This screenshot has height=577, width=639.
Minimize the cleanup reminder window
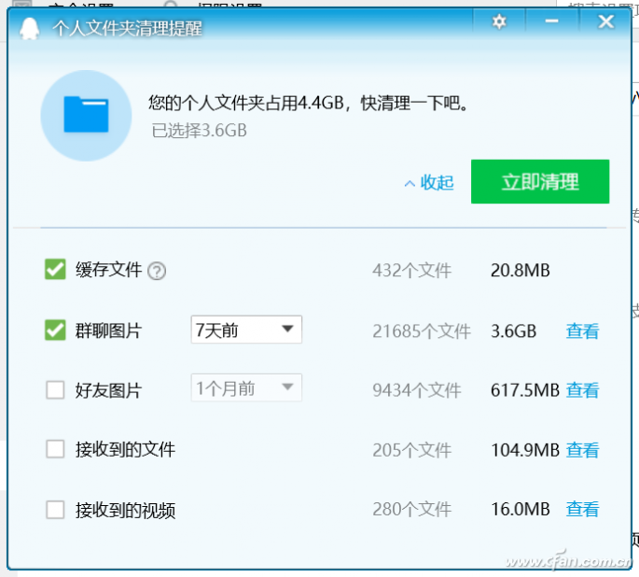(552, 21)
